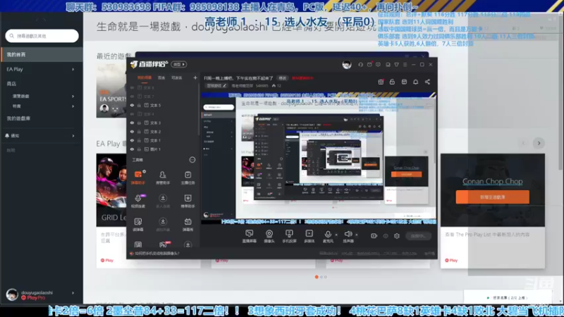Open companion settings gear icon
Screen dimensions: 564x317
tap(397, 236)
